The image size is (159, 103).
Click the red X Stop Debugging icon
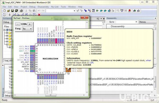tap(39, 15)
